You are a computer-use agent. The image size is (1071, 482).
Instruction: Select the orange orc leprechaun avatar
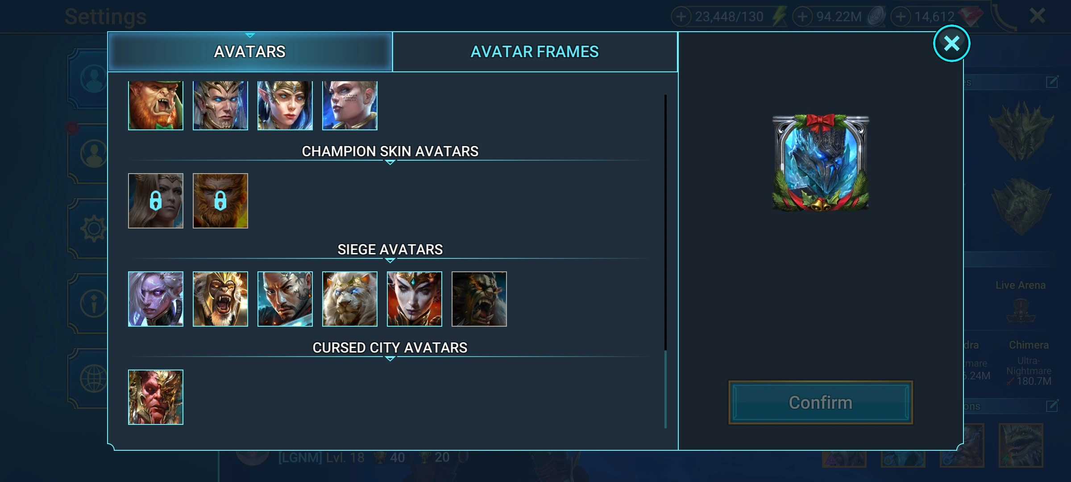[155, 105]
